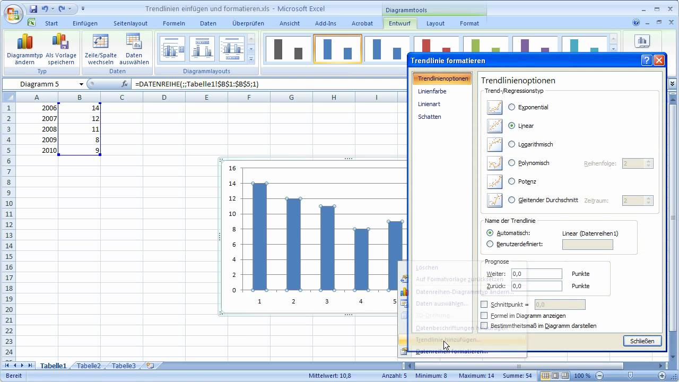Click the Logarithmisch trend type icon
This screenshot has width=679, height=382.
494,144
